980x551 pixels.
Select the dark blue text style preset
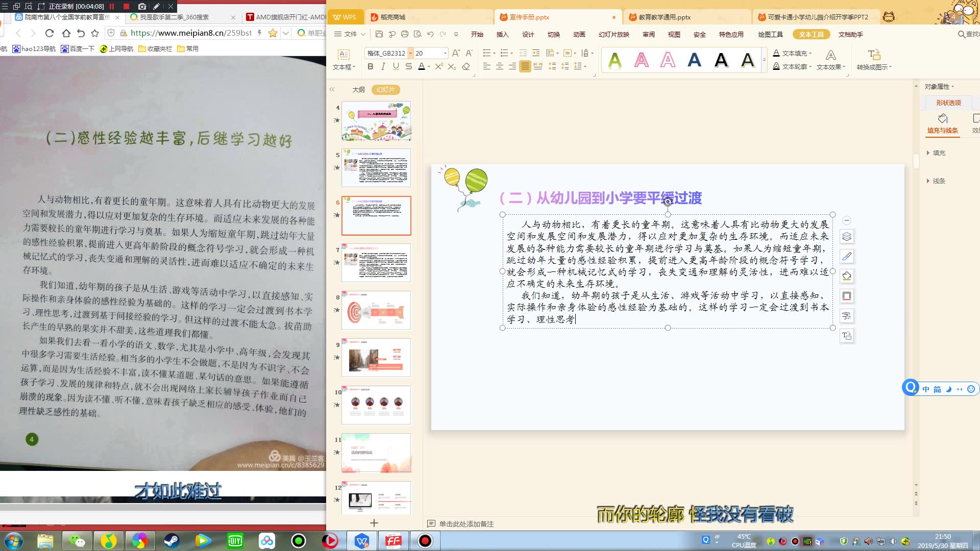[x=695, y=60]
